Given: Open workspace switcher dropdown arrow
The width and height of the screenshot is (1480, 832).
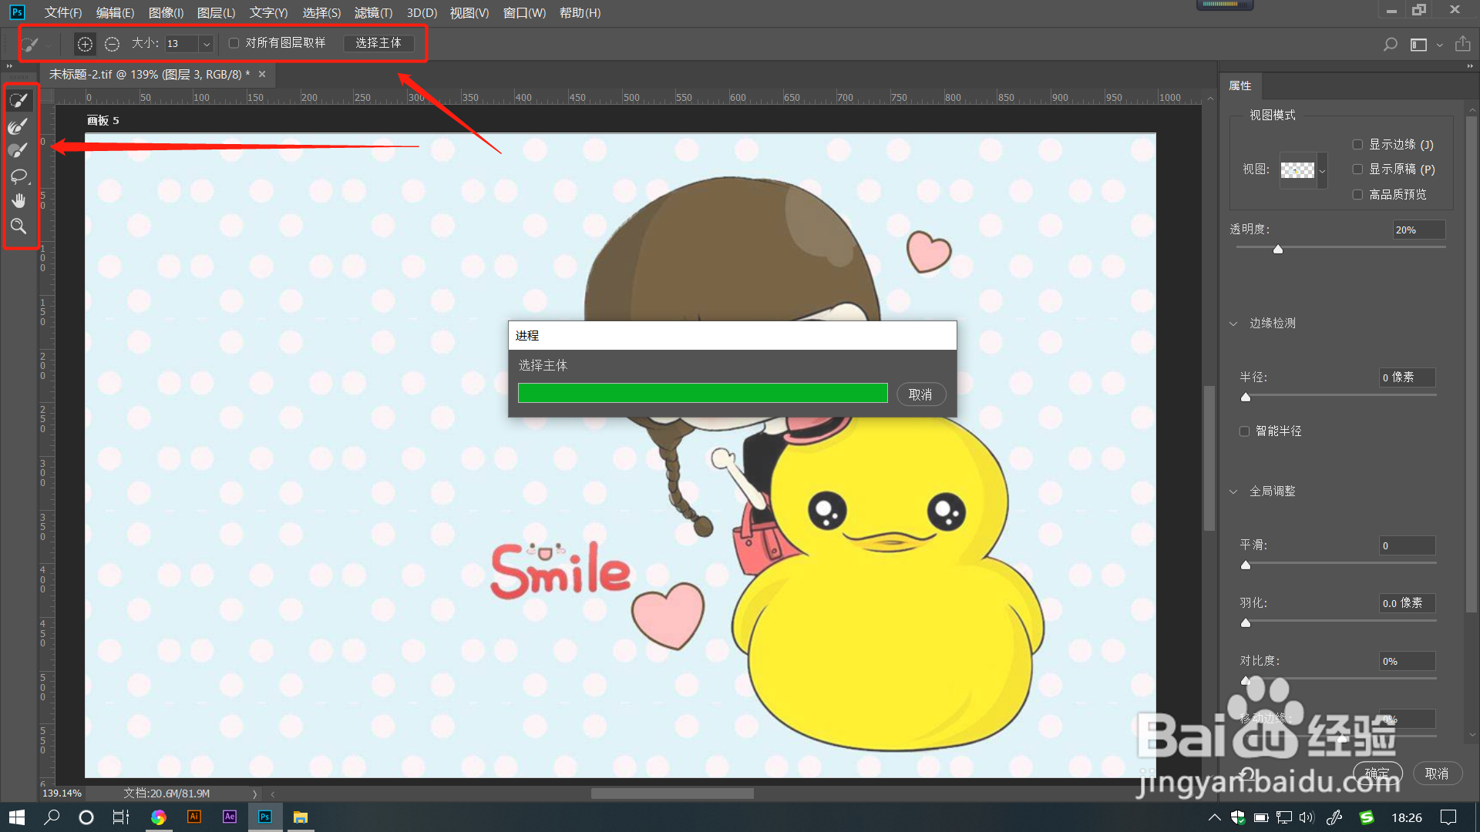Looking at the screenshot, I should (x=1439, y=45).
